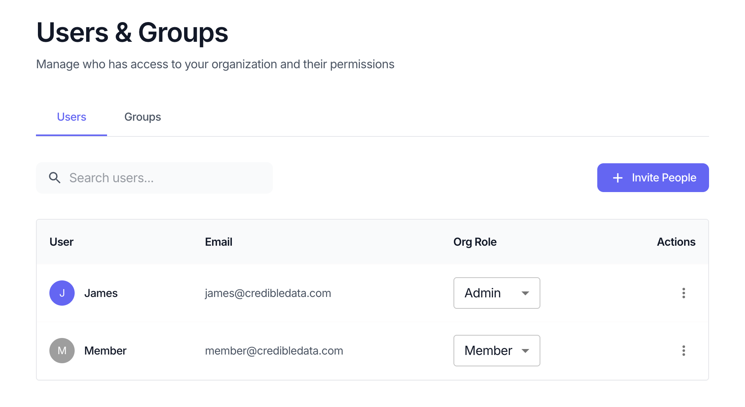Image resolution: width=745 pixels, height=407 pixels.
Task: Click the gray M avatar
Action: pyautogui.click(x=62, y=351)
